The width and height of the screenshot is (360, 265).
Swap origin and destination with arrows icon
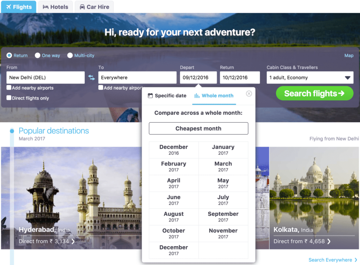point(91,77)
